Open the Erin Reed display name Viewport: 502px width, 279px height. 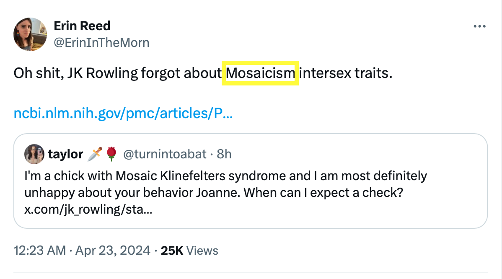pyautogui.click(x=82, y=26)
